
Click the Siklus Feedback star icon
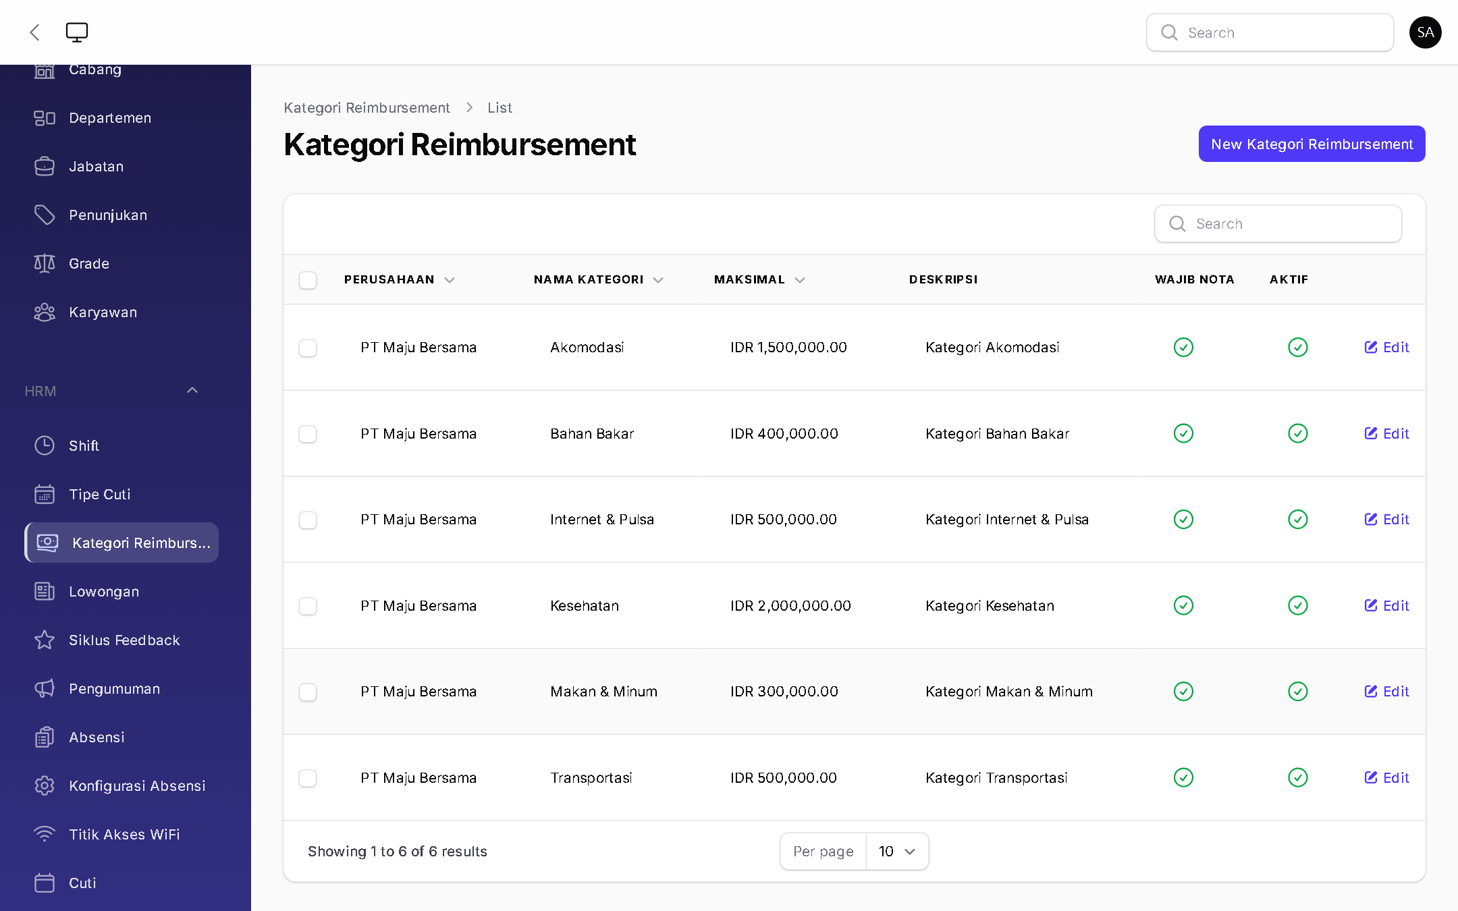(x=45, y=640)
